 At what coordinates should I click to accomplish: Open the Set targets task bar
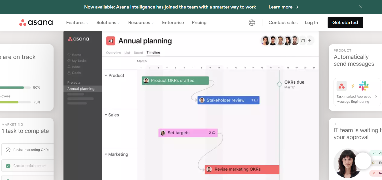188,133
